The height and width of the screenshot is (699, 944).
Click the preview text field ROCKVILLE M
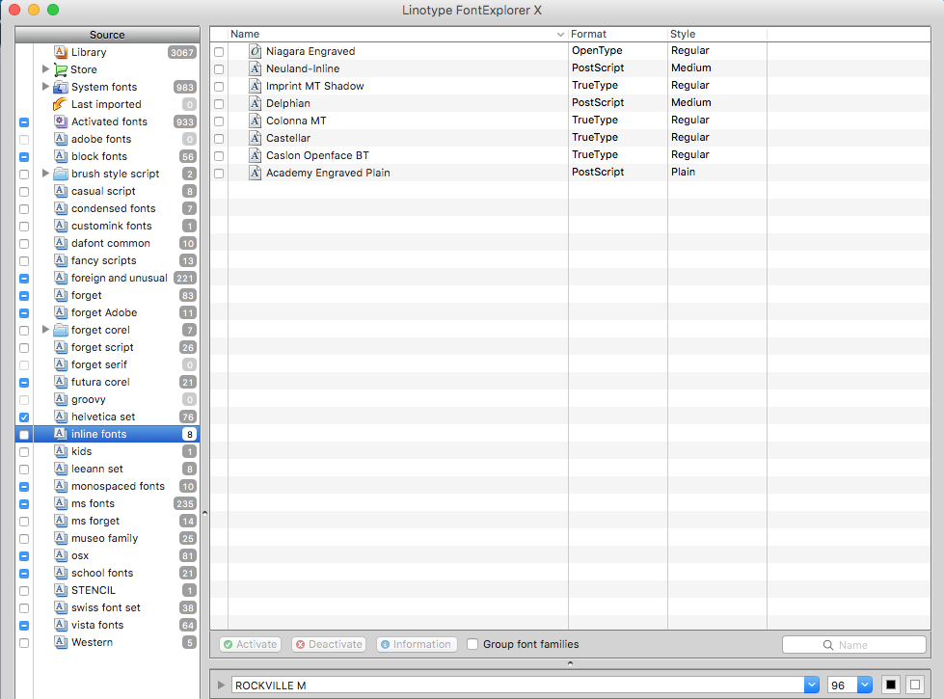click(x=518, y=686)
